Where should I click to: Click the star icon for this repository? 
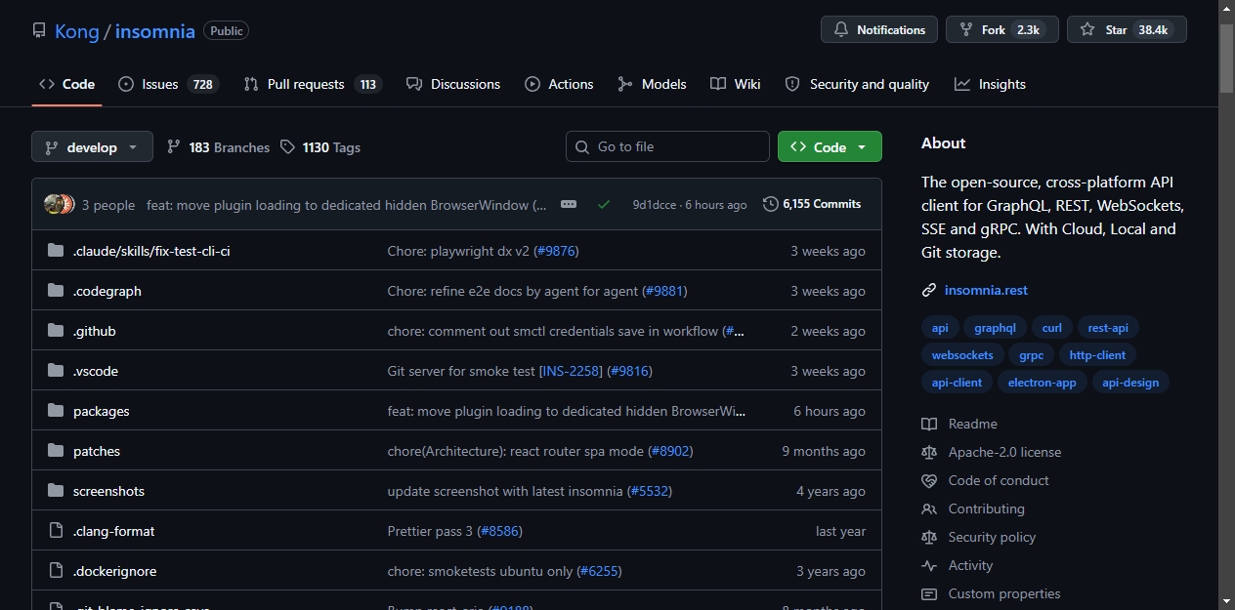1087,30
